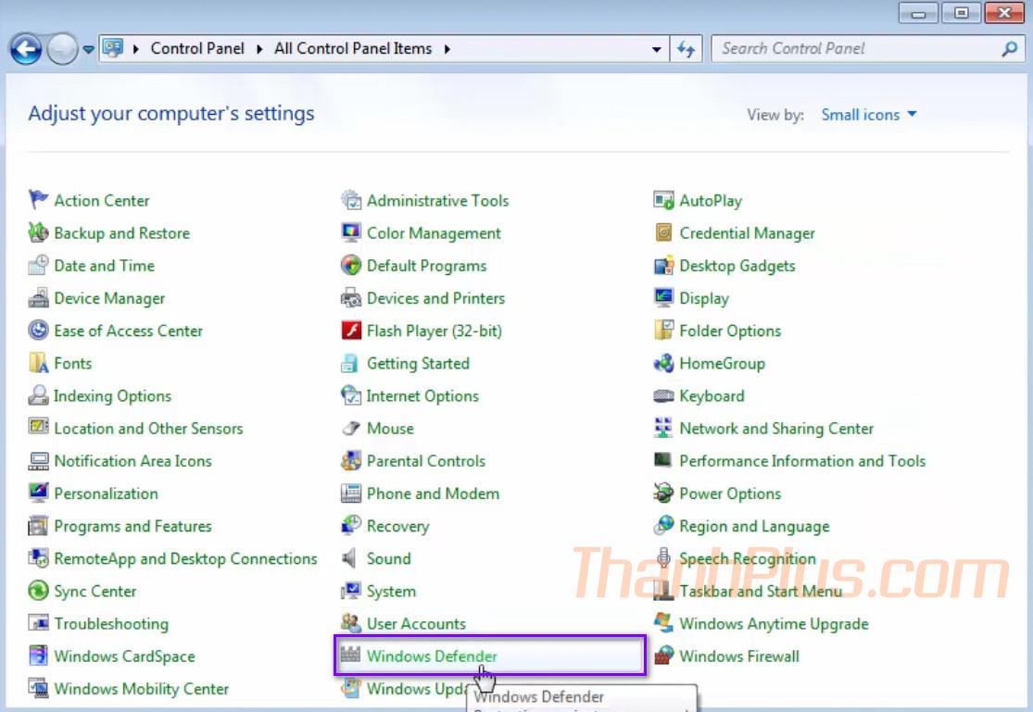1033x712 pixels.
Task: Click the Ease of Access Center icon
Action: coord(38,331)
